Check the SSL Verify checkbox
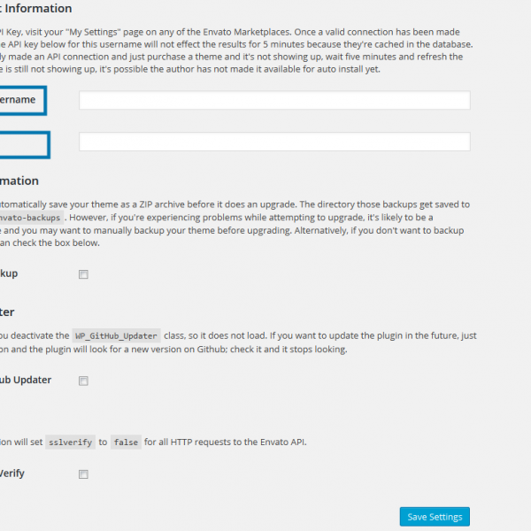 (x=83, y=474)
